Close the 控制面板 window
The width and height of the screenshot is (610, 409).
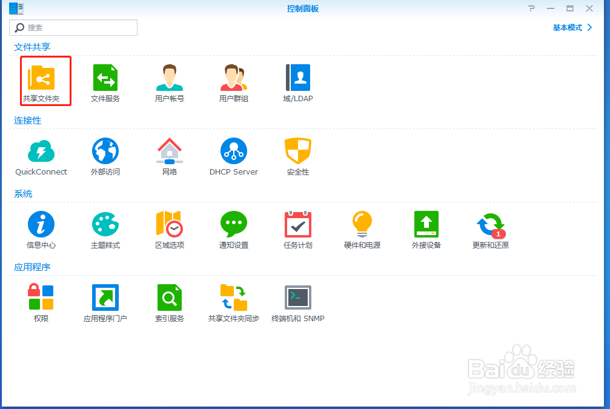(x=589, y=8)
